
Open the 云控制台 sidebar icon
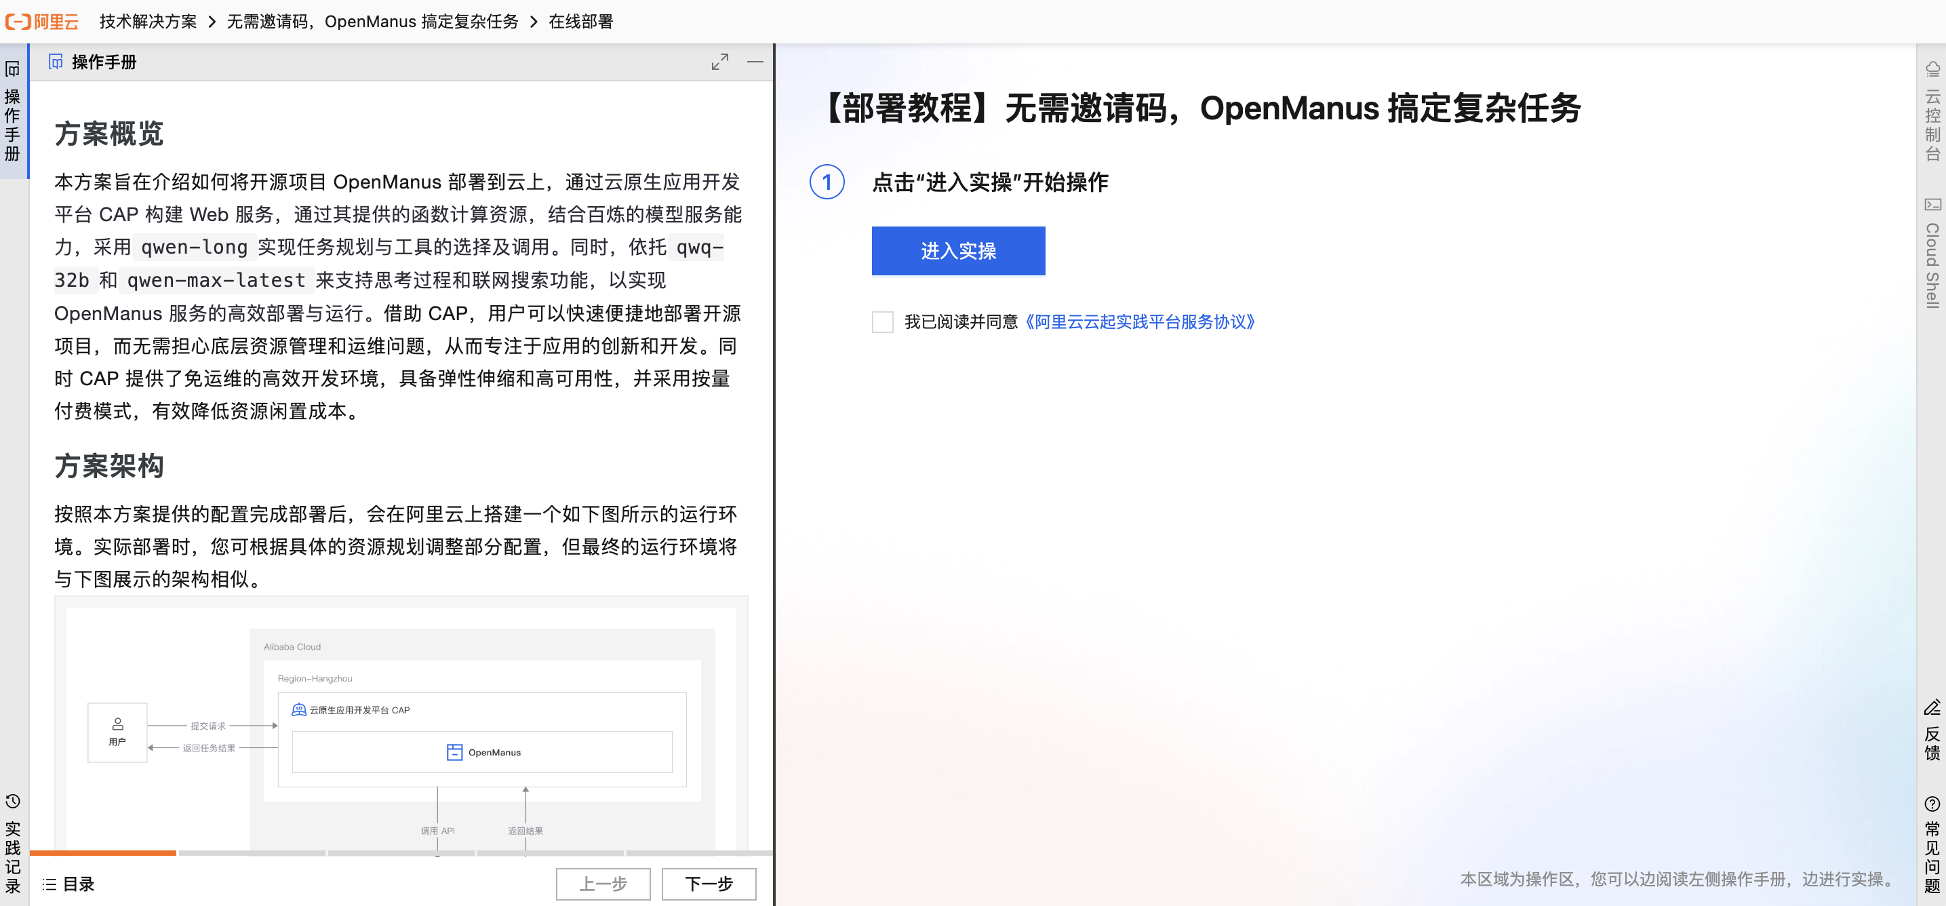click(x=1932, y=70)
